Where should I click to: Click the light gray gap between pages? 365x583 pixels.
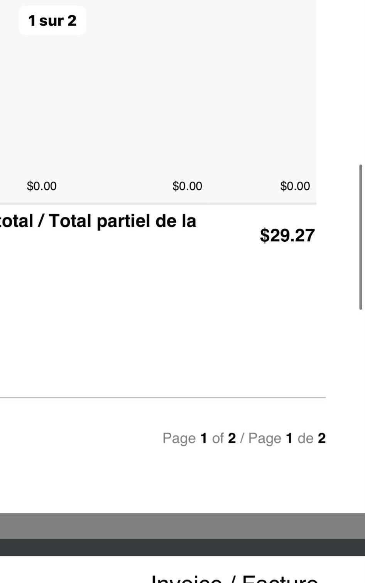pos(182,526)
